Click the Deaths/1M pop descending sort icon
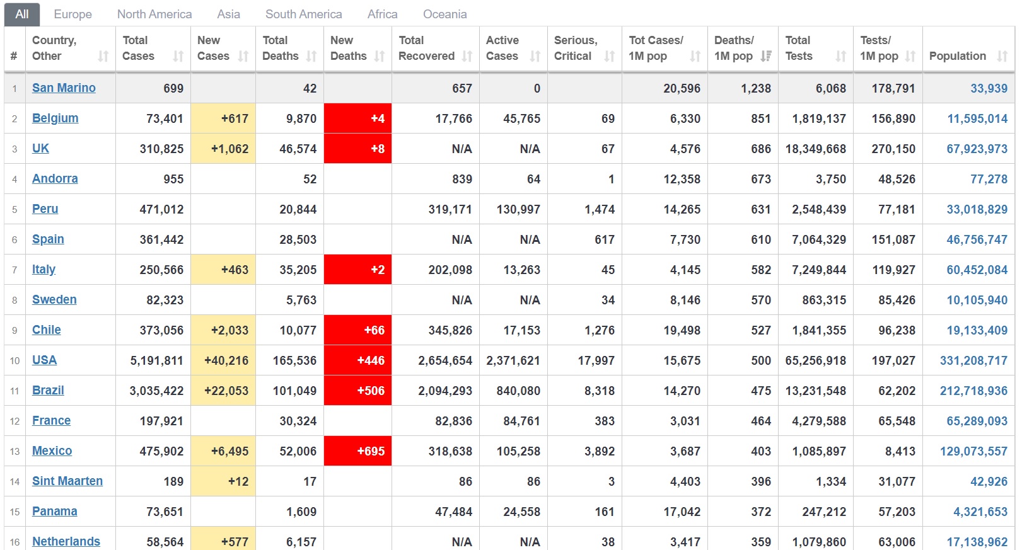This screenshot has width=1022, height=550. pyautogui.click(x=766, y=57)
